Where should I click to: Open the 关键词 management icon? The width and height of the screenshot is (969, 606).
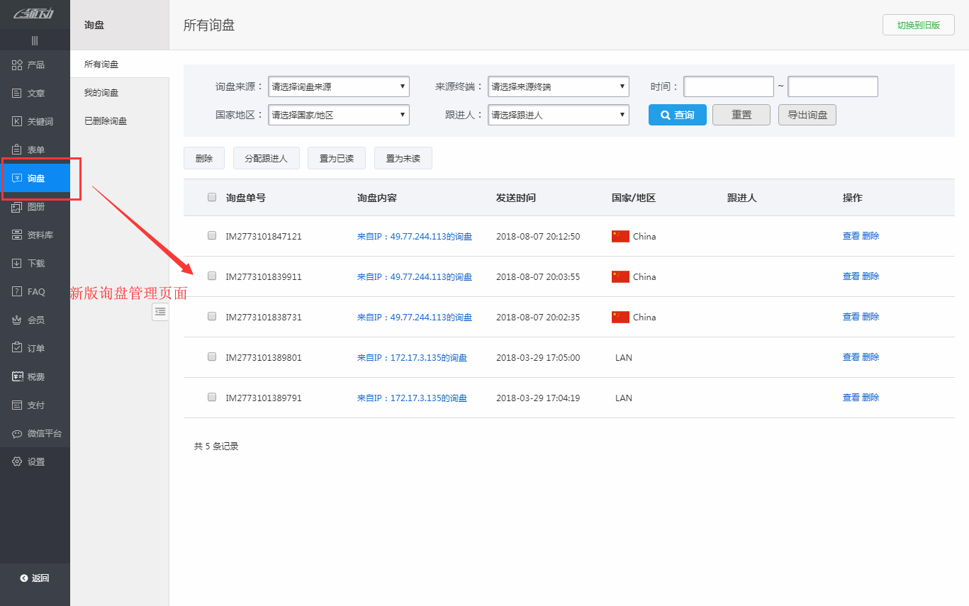34,120
